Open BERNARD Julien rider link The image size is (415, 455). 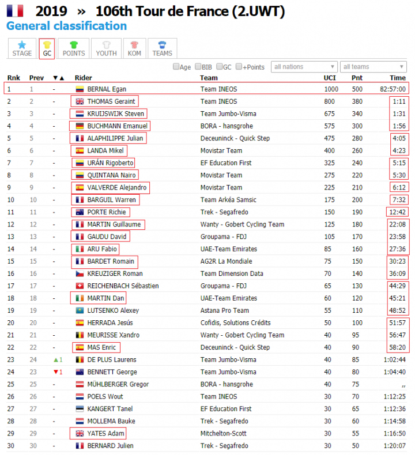pos(110,446)
